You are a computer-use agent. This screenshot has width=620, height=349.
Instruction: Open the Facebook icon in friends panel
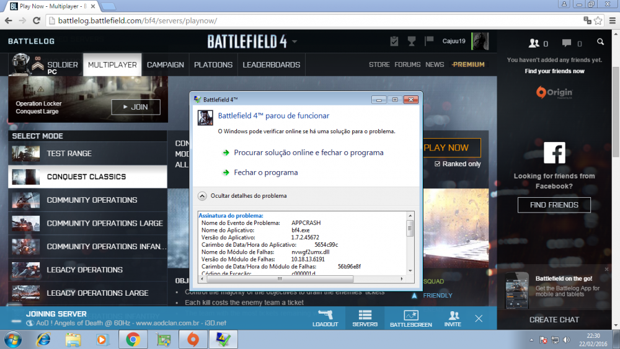pos(554,153)
